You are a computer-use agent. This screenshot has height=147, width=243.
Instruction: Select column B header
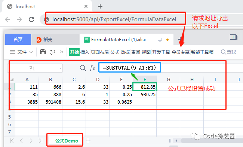point(50,80)
